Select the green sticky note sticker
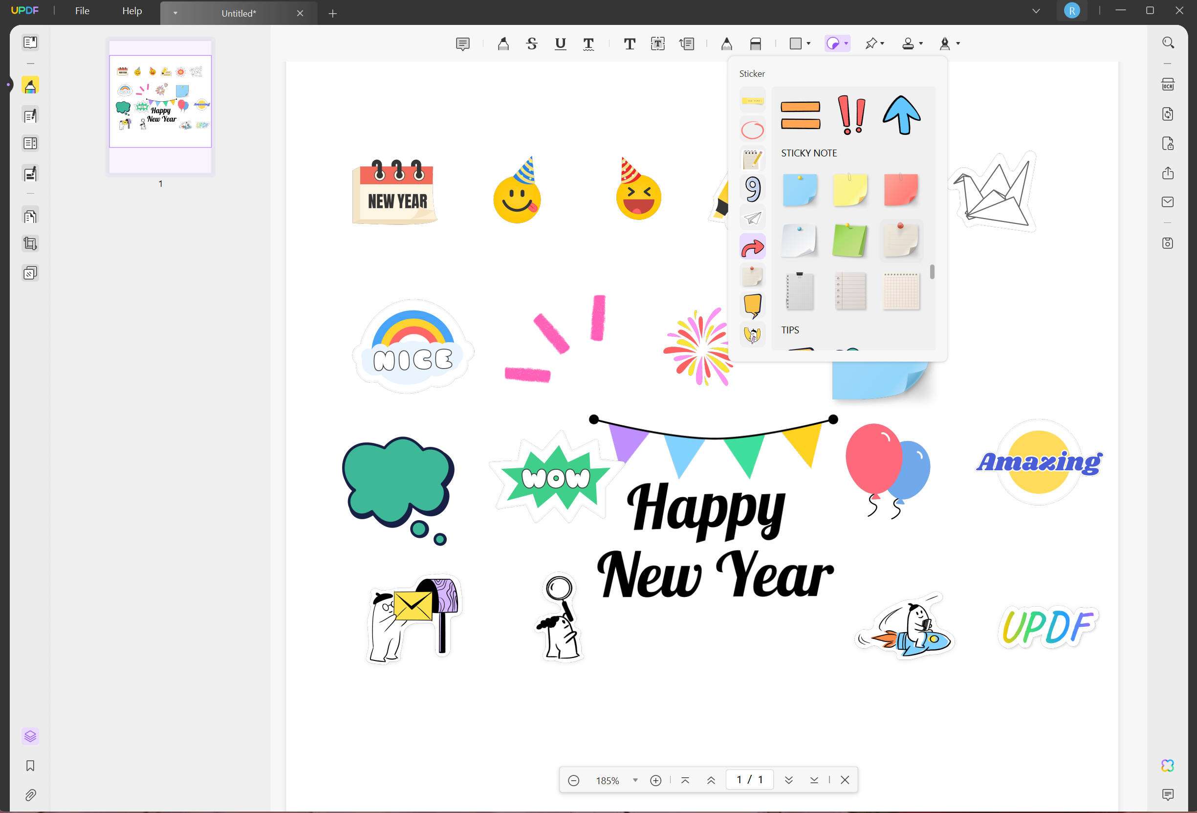Screen dimensions: 1197x813 850,241
